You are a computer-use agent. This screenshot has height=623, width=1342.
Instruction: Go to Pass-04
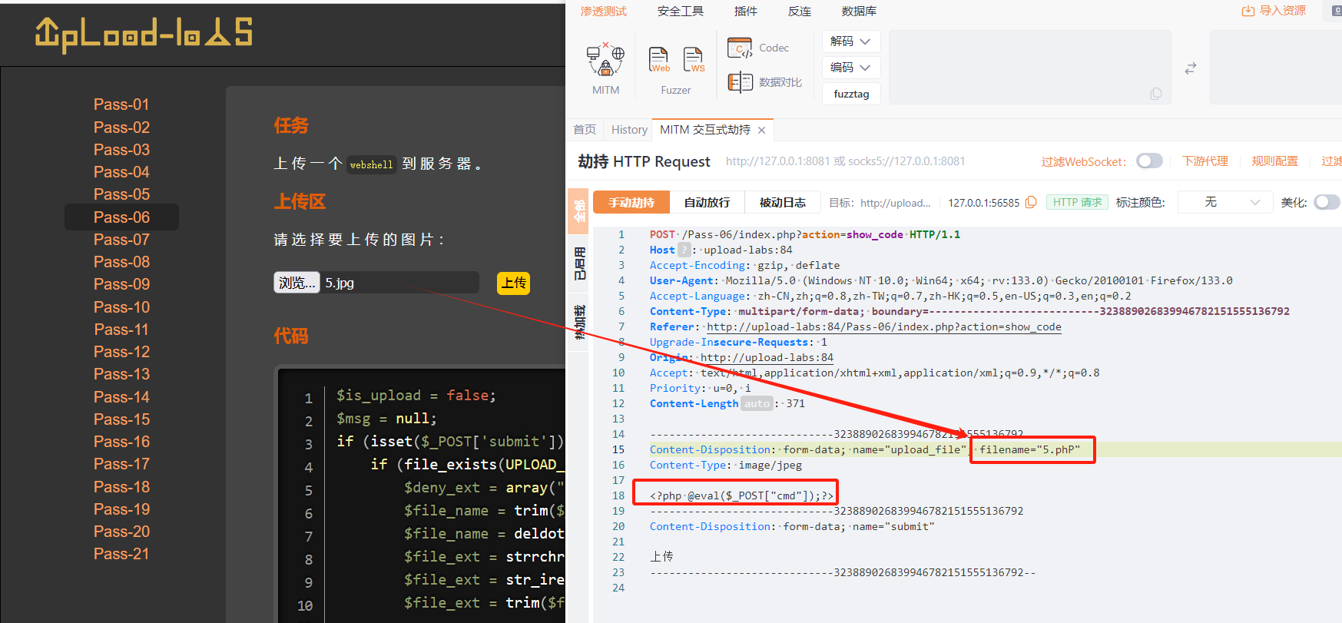121,172
